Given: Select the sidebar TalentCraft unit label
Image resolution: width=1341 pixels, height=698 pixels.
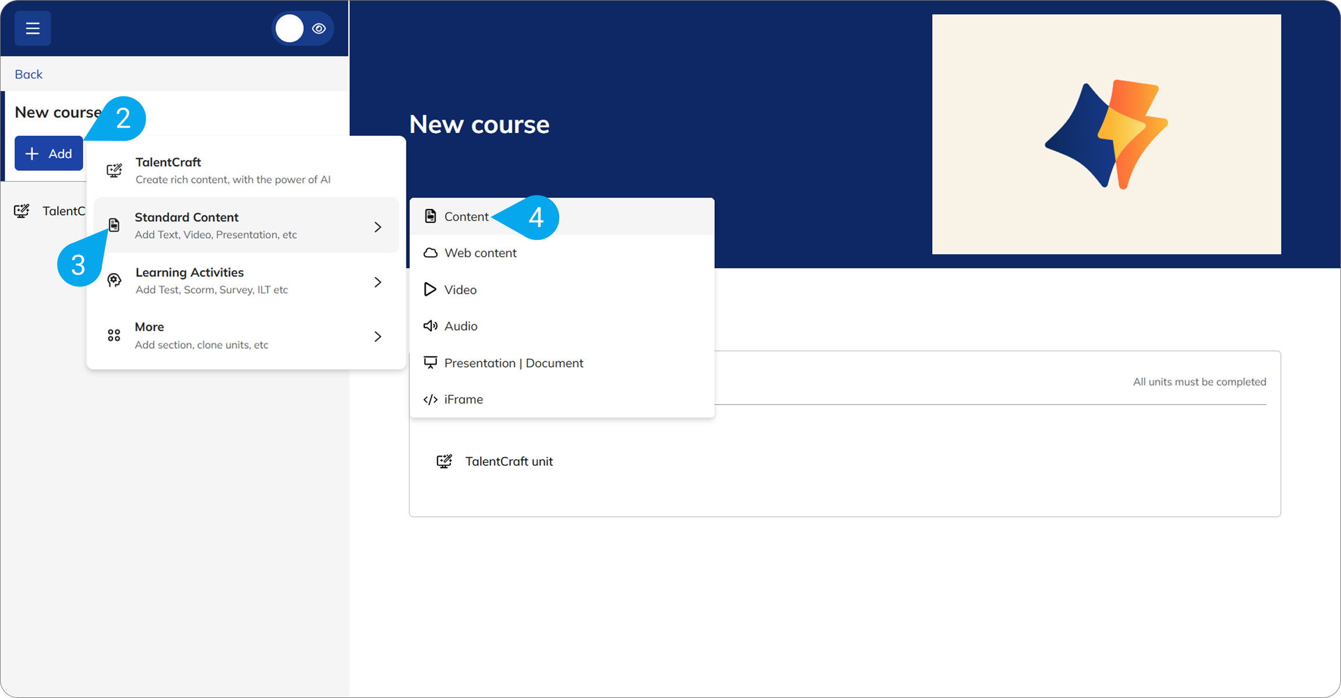Looking at the screenshot, I should click(x=64, y=211).
